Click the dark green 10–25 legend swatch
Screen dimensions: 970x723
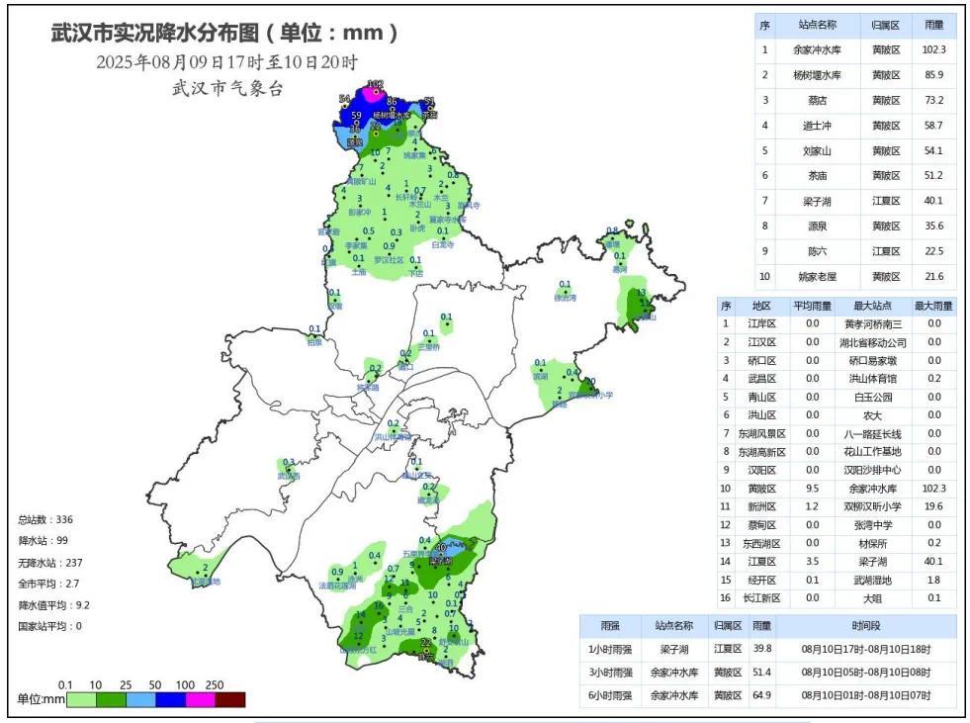coord(111,699)
